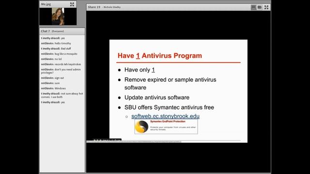Click the bullet 'Update antivirus software'
The width and height of the screenshot is (310, 174).
click(157, 98)
